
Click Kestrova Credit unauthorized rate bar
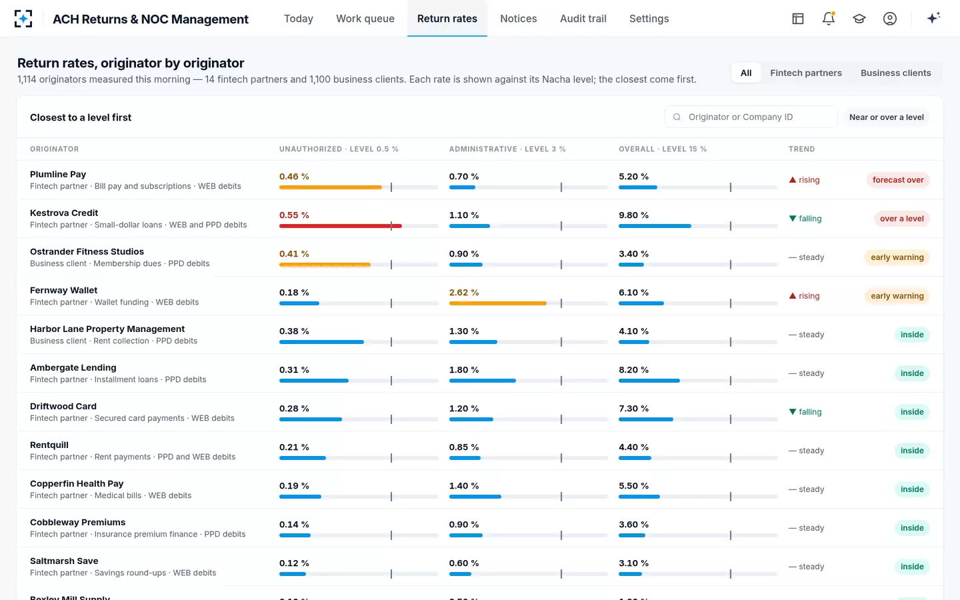(359, 226)
